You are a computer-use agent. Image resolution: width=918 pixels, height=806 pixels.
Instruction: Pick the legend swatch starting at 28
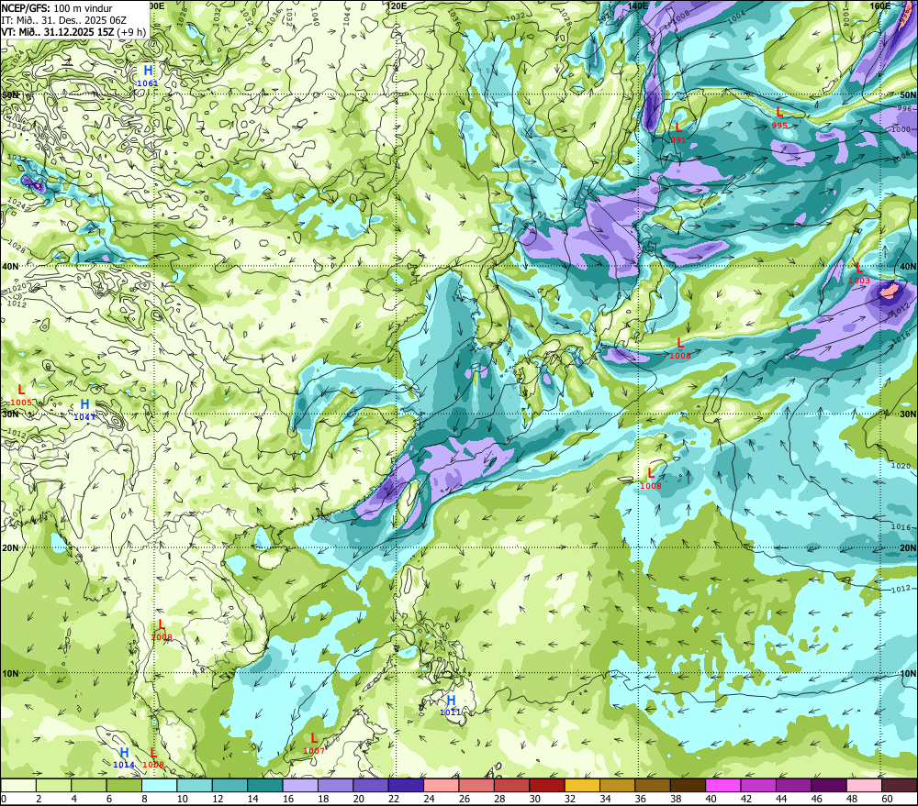point(512,785)
